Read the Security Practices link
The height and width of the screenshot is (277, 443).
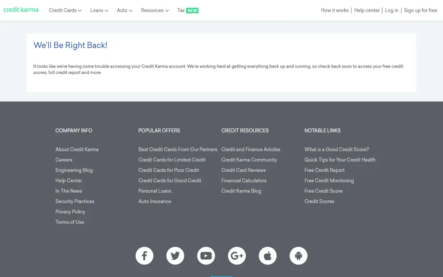75,201
